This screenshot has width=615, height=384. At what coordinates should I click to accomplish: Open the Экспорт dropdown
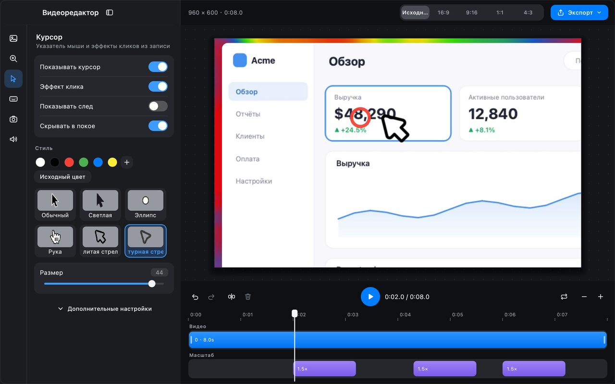pos(579,12)
